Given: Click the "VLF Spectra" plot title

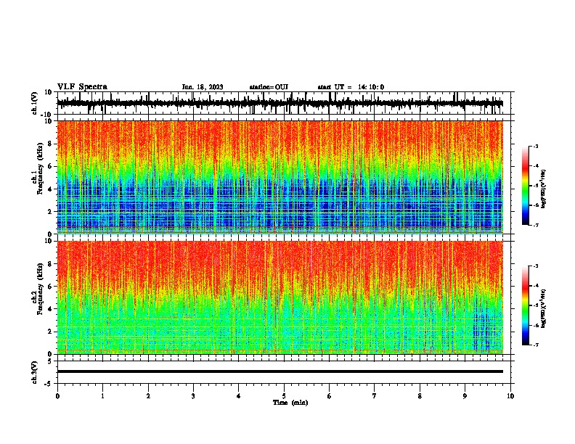Looking at the screenshot, I should (82, 87).
